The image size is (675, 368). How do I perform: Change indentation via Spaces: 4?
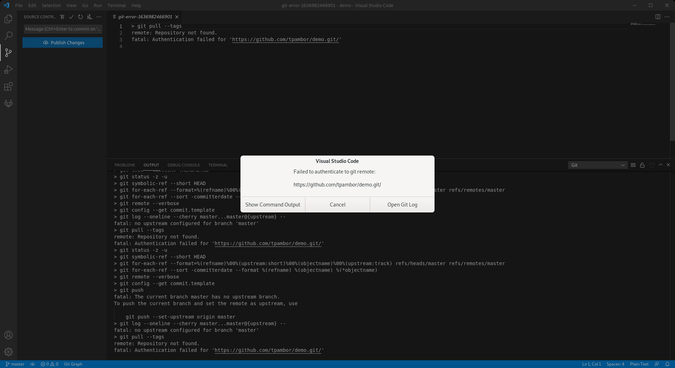click(615, 364)
